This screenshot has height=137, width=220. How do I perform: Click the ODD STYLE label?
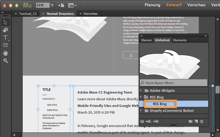(x=52, y=105)
